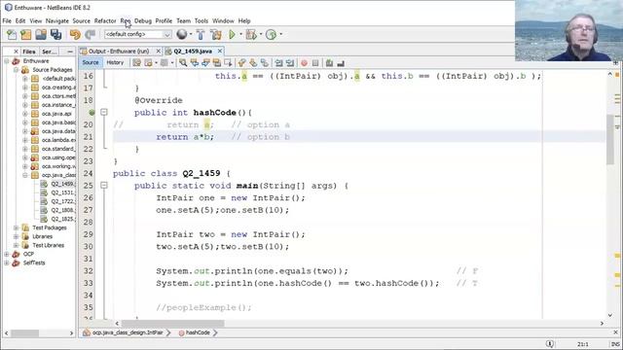The image size is (623, 350).
Task: Open the Run Project dropdown arrow
Action: click(240, 35)
